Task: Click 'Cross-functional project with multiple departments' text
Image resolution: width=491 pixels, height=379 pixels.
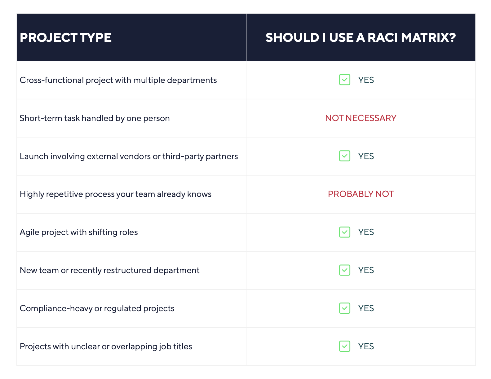Action: (x=118, y=80)
